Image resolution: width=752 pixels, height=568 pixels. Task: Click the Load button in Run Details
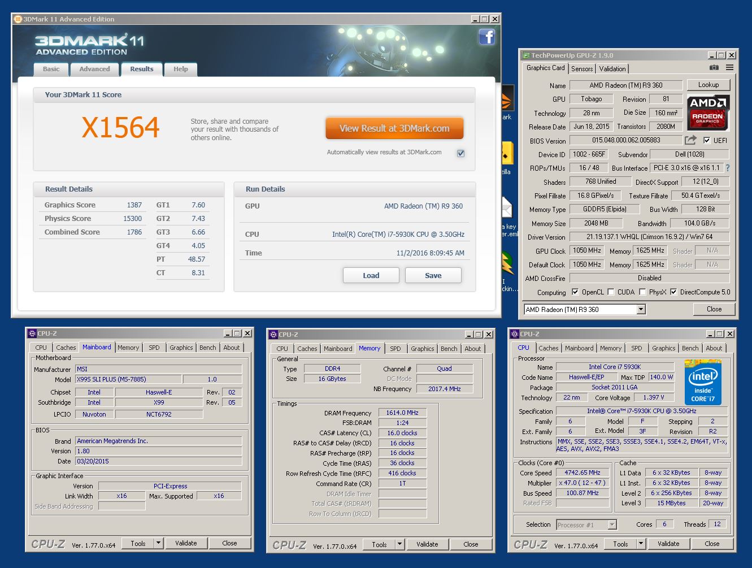tap(371, 275)
